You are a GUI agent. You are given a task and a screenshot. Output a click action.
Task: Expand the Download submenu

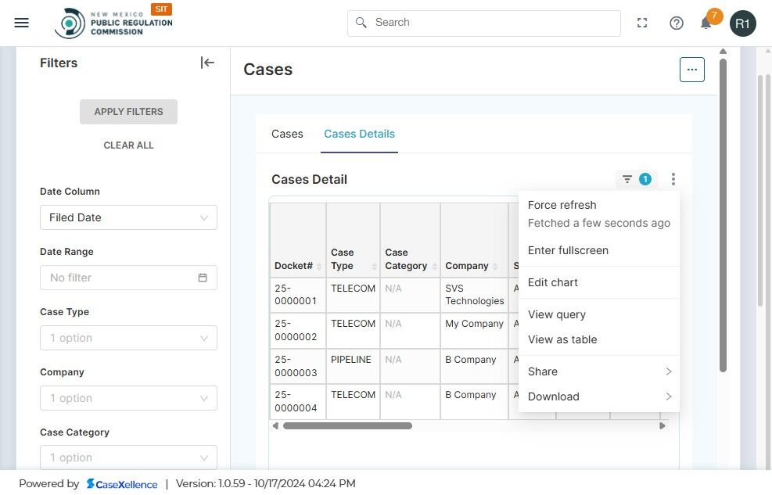(x=599, y=396)
